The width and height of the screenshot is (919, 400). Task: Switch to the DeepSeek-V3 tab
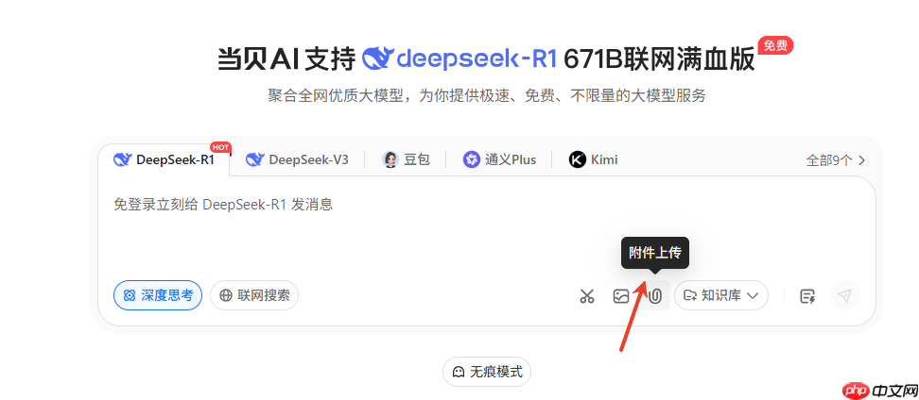point(297,159)
